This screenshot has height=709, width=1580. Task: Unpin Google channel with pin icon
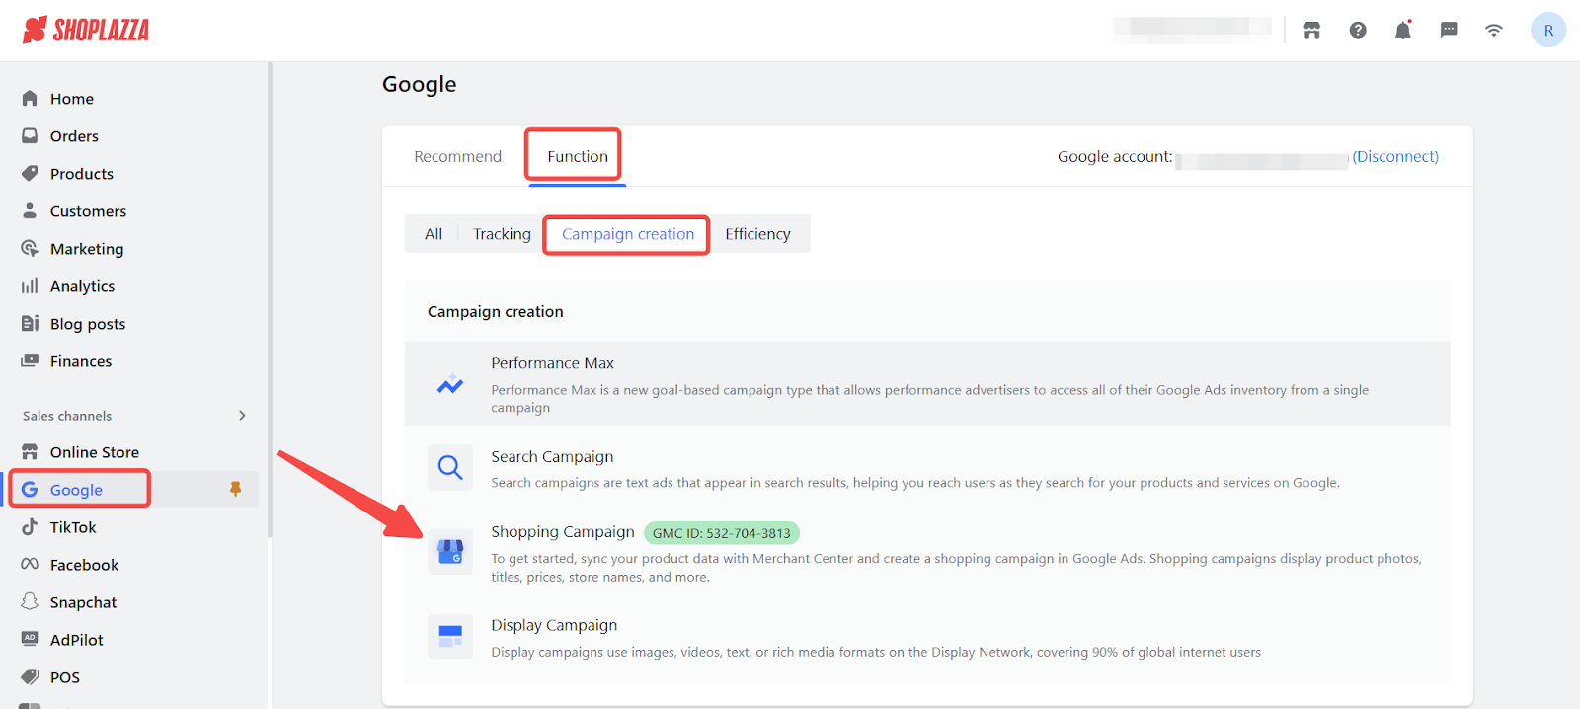(235, 489)
